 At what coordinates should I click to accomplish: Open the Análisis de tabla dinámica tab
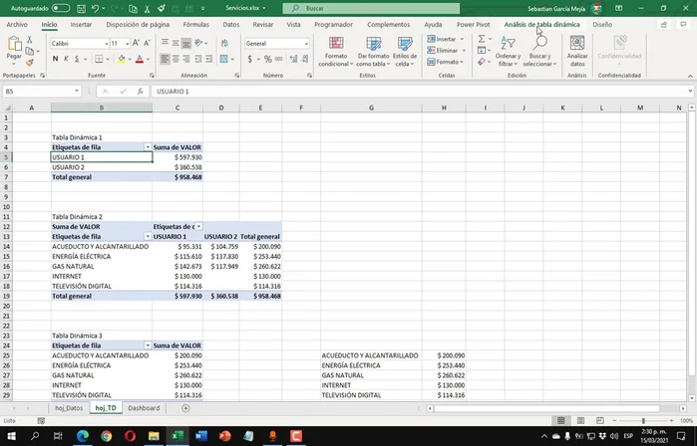(x=541, y=25)
